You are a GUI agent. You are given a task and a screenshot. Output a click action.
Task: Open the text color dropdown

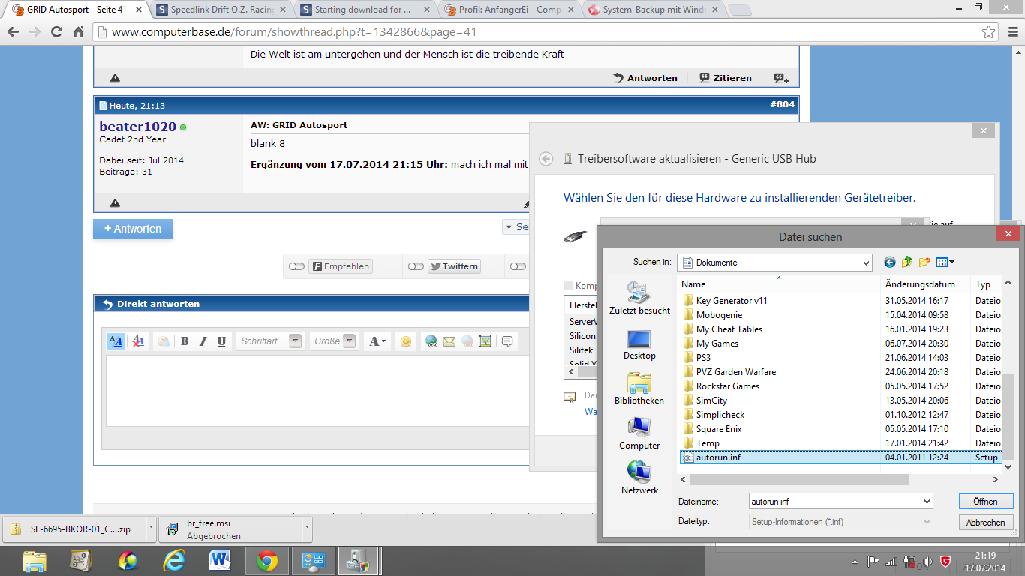(x=377, y=341)
